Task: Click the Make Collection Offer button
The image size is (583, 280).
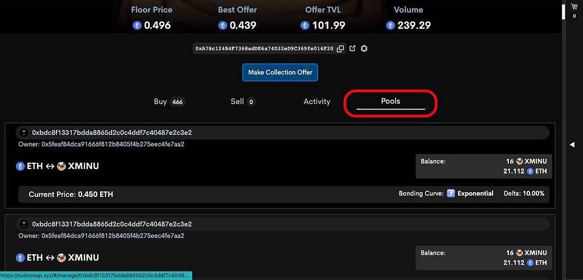Action: tap(280, 72)
